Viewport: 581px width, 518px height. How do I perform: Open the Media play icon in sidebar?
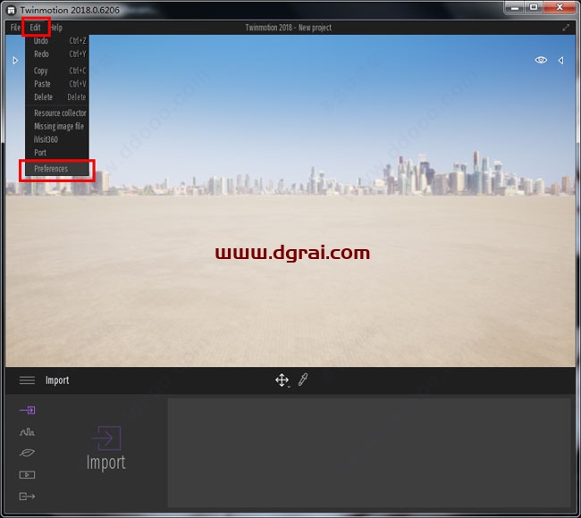pyautogui.click(x=27, y=474)
